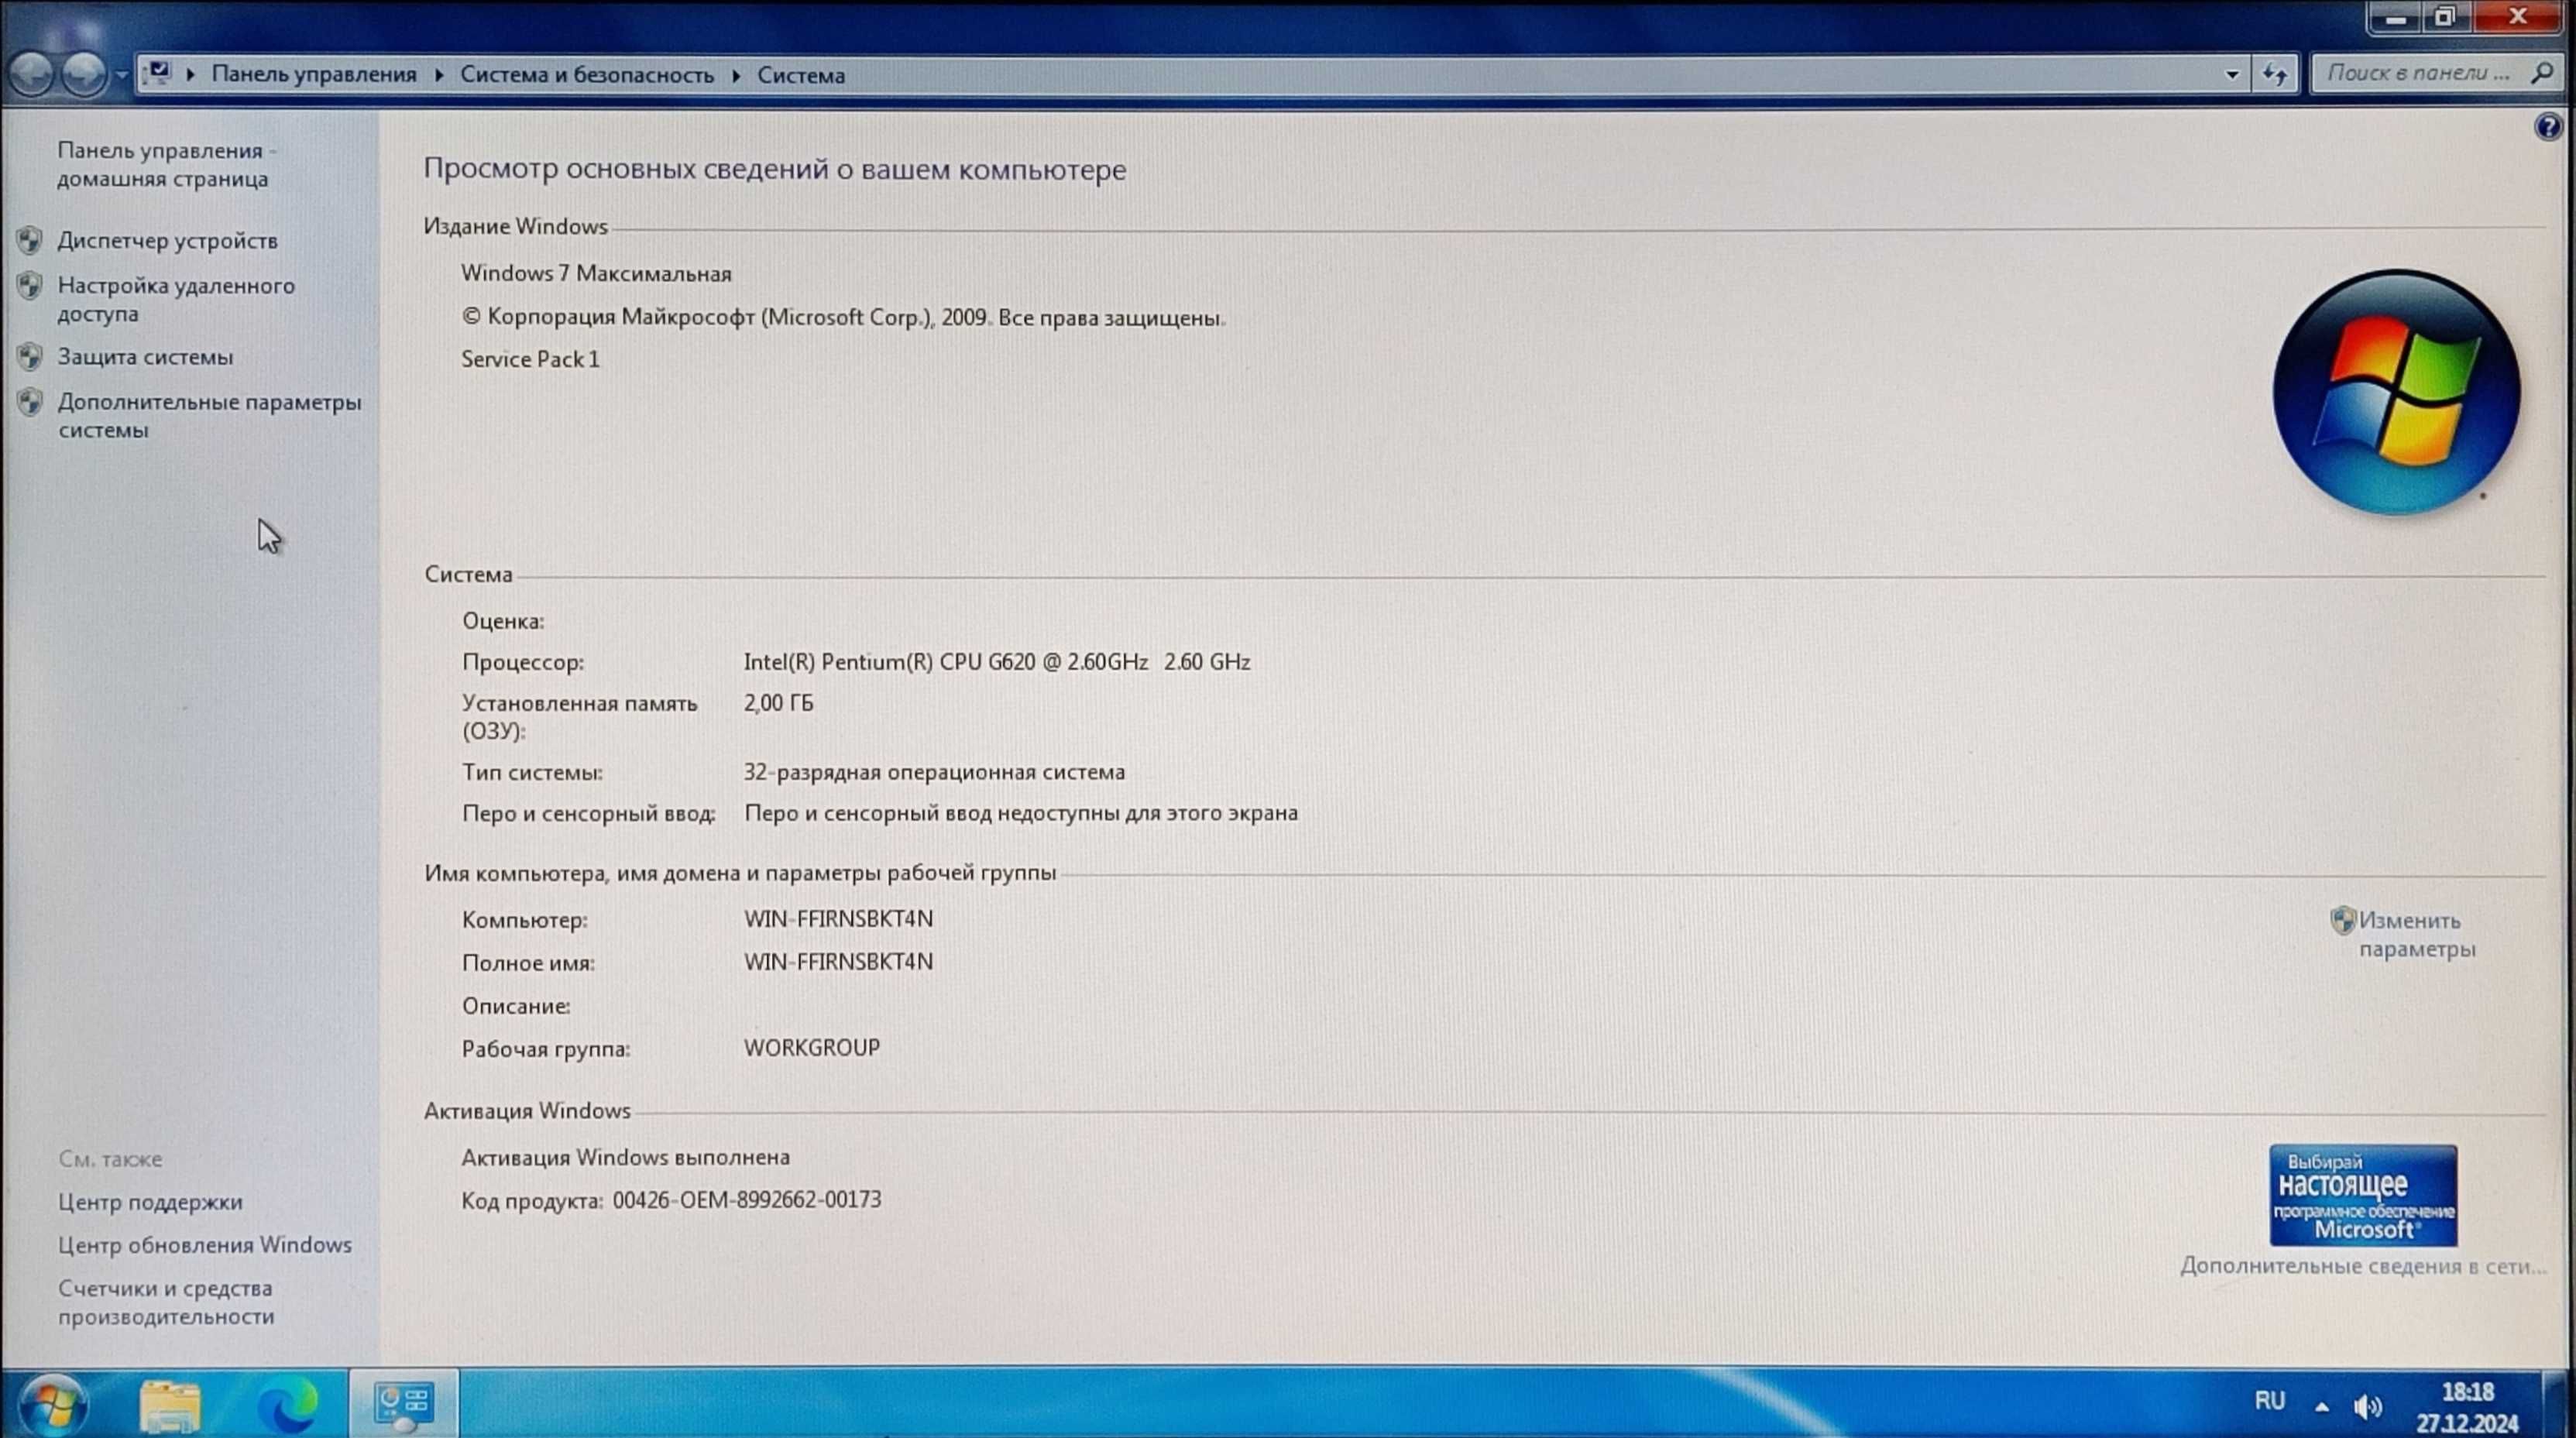The height and width of the screenshot is (1438, 2576).
Task: Open the Help question mark icon
Action: tap(2548, 127)
